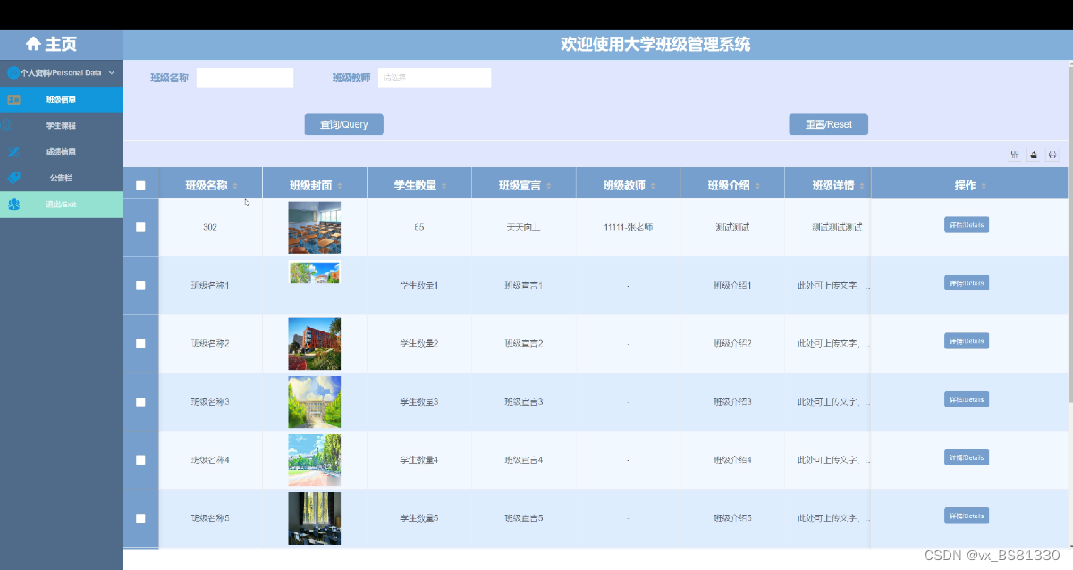Click the cover thumbnail in row 班级名称4
1073x570 pixels.
(315, 460)
